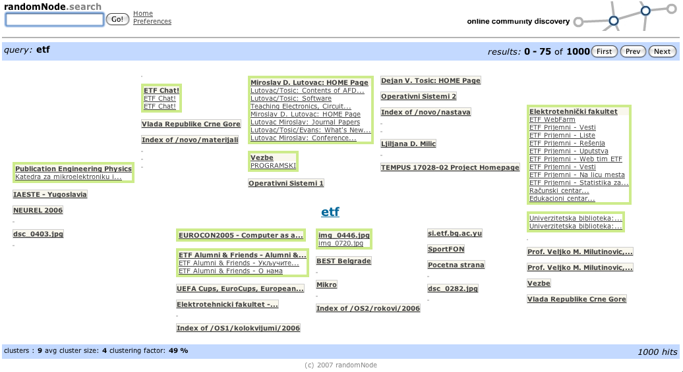Click the Go! search button
This screenshot has height=372, width=683.
click(117, 19)
